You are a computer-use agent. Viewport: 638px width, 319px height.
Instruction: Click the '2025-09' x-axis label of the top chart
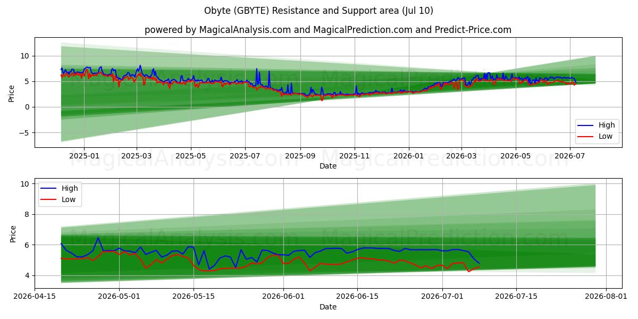(300, 156)
